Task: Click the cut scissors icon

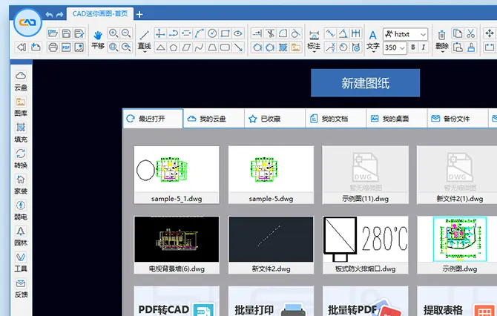Action: pyautogui.click(x=471, y=33)
